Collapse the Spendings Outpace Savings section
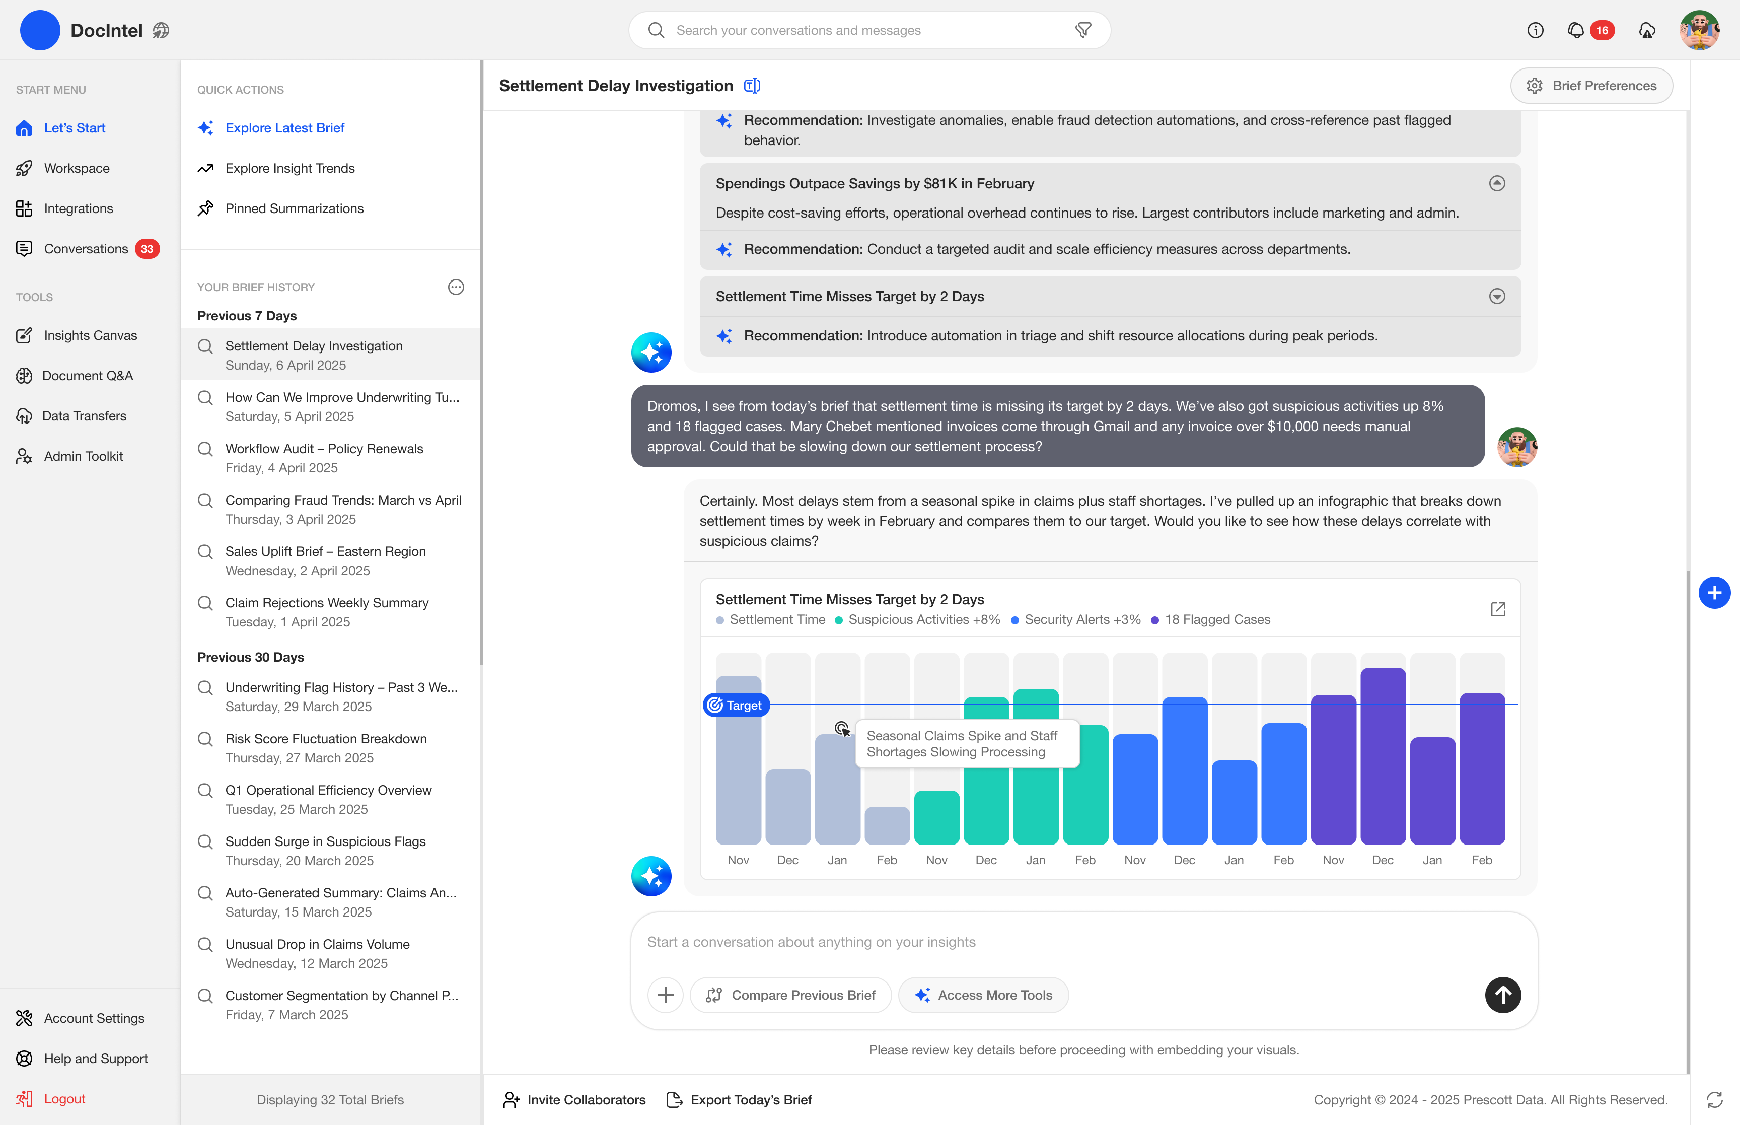 pyautogui.click(x=1497, y=183)
